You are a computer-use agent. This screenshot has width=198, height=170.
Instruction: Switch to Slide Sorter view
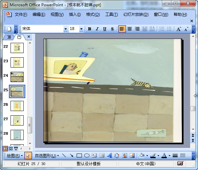(x=11, y=149)
